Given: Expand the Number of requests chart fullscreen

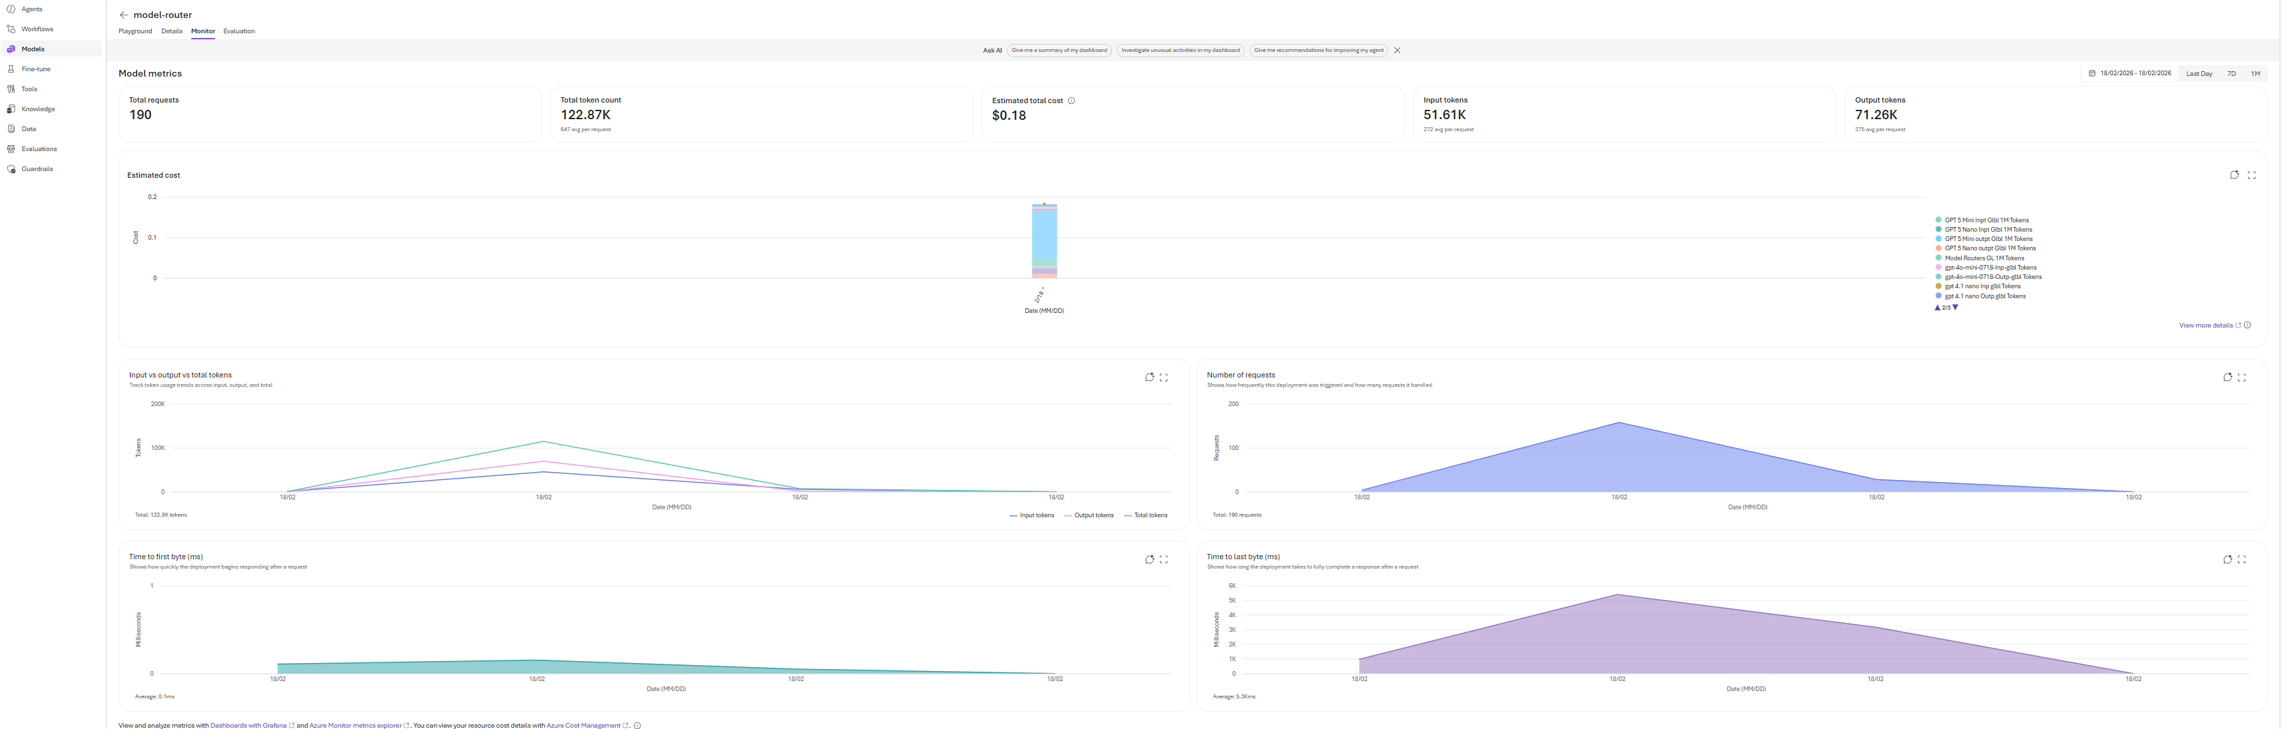Looking at the screenshot, I should (x=2241, y=377).
